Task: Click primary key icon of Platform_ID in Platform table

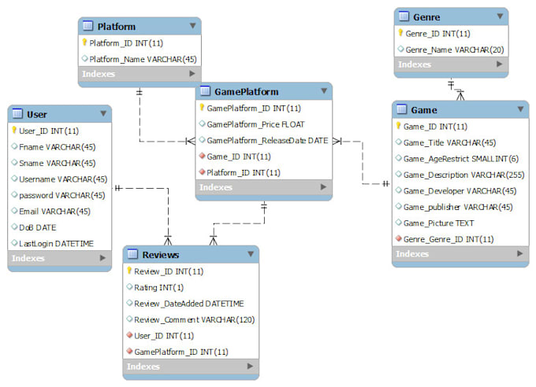Action: click(84, 42)
